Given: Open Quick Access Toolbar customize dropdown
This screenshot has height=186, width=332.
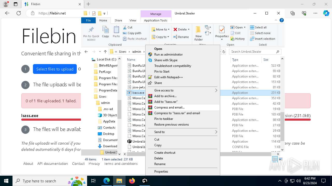Looking at the screenshot, I should coord(104,13).
